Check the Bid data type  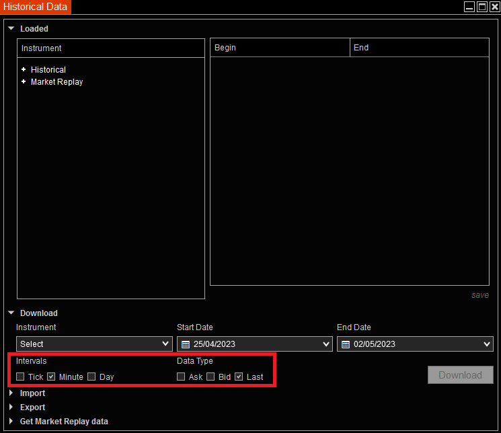210,377
